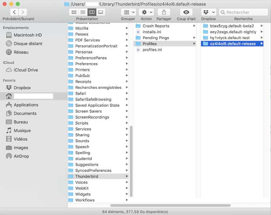
Task: Open the Action gear menu
Action: pos(146,12)
